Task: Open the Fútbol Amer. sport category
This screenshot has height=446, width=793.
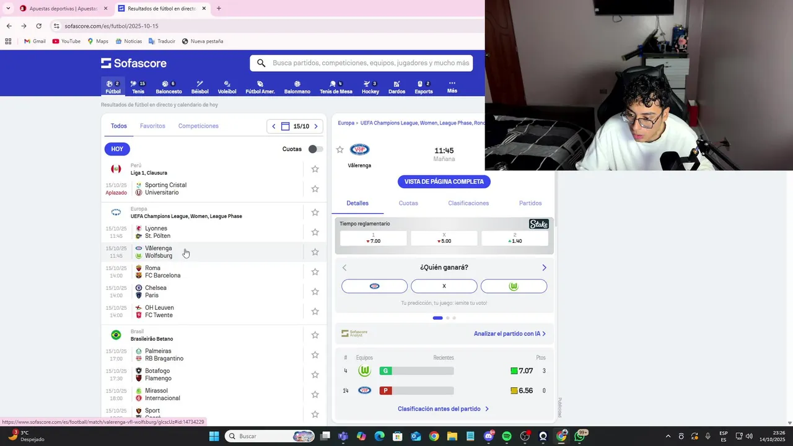Action: coord(260,87)
